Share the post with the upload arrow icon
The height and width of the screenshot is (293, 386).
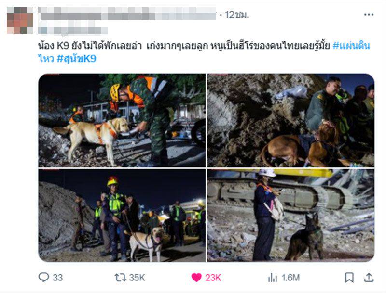coord(369,278)
